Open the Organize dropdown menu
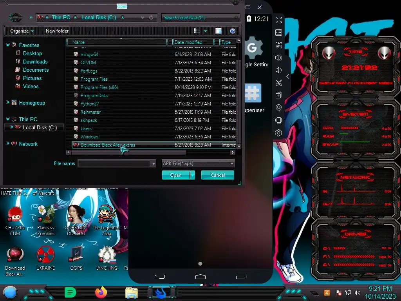Viewport: 401px width, 301px height. [x=22, y=31]
